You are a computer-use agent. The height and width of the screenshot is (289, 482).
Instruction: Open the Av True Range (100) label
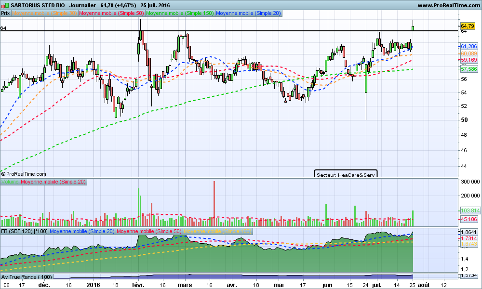coord(27,276)
